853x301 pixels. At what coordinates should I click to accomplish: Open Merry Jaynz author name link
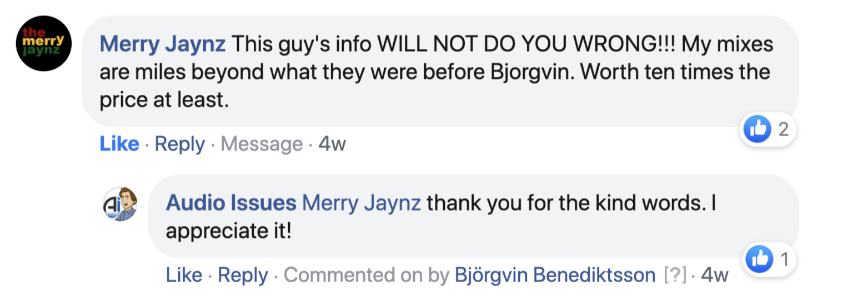(163, 44)
